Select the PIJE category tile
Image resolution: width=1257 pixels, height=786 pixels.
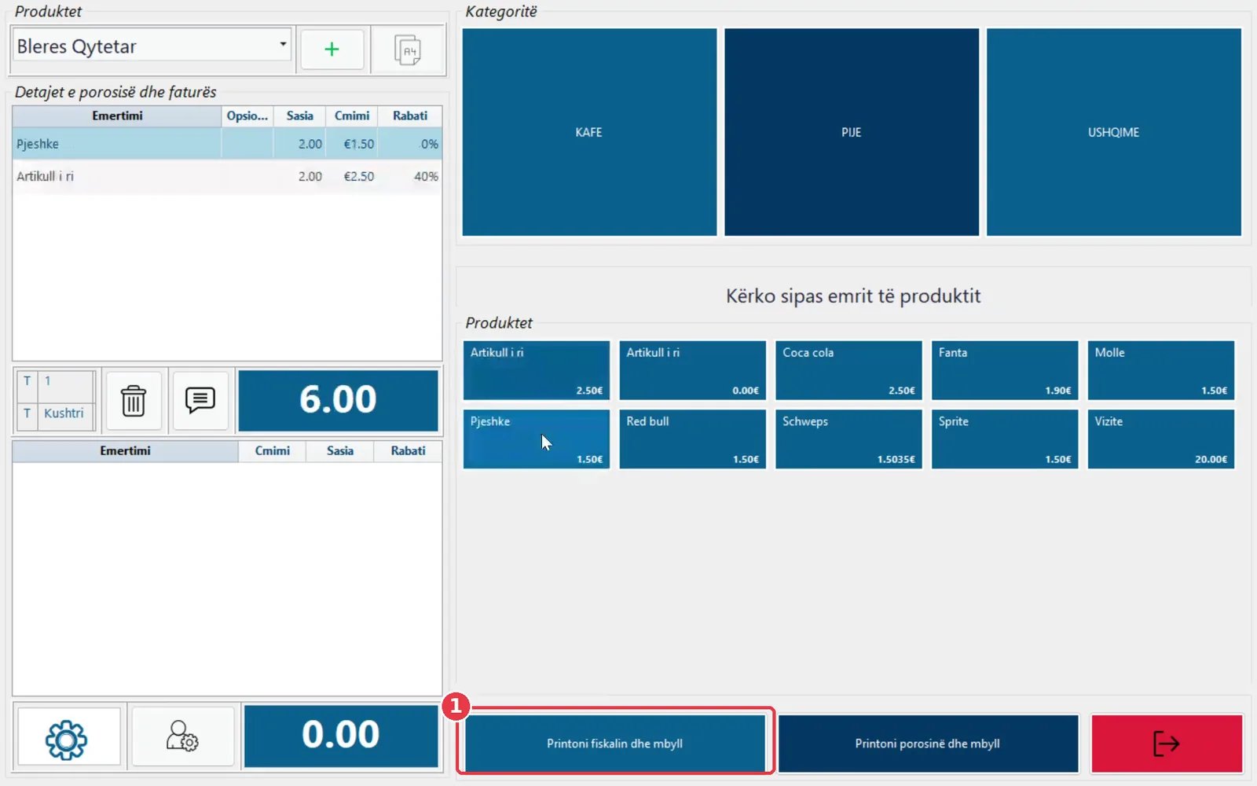click(852, 132)
